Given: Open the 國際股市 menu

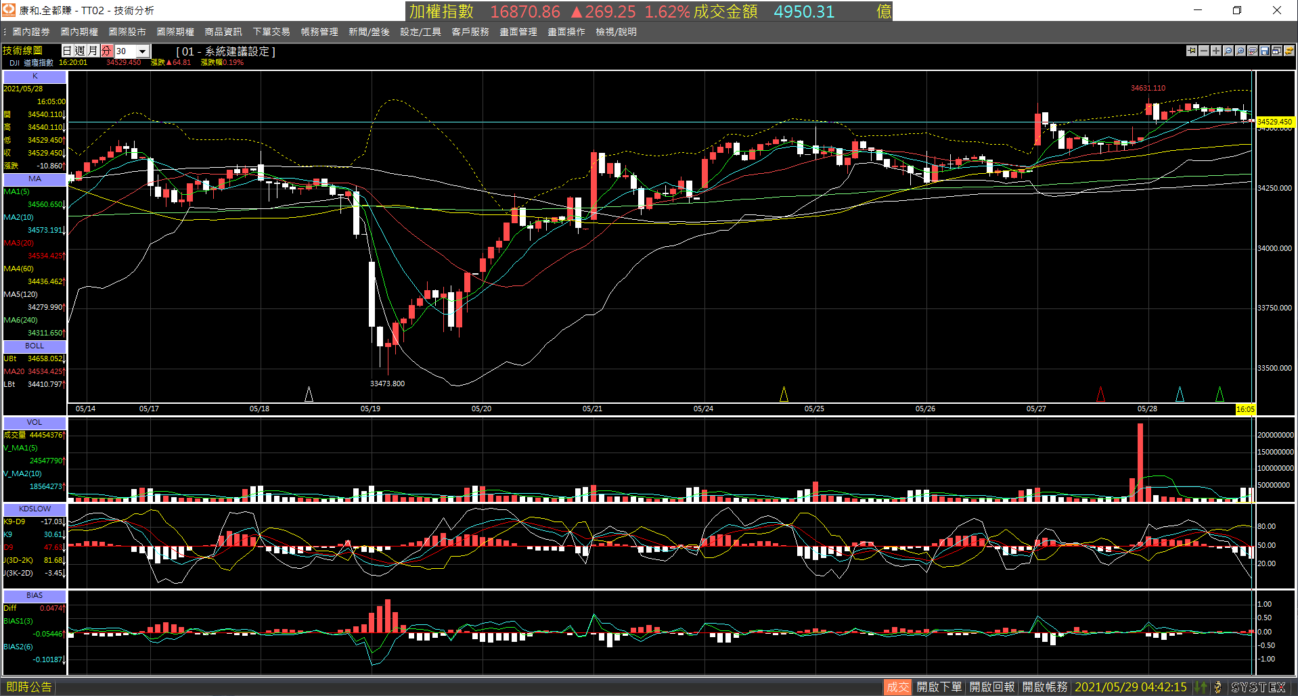Looking at the screenshot, I should [x=127, y=32].
